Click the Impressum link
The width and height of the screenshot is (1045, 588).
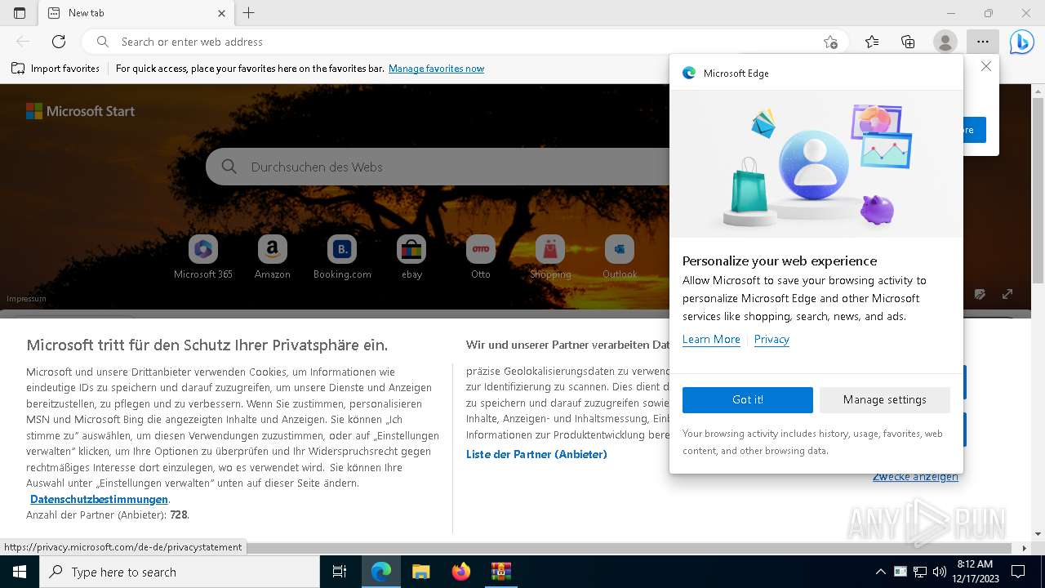(26, 299)
